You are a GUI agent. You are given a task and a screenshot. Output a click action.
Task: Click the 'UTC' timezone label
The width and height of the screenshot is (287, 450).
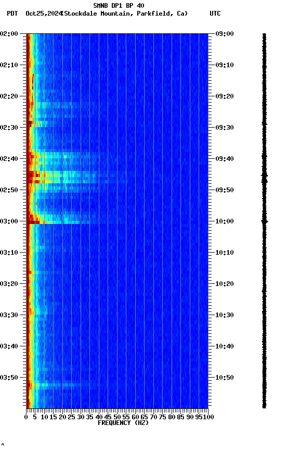click(215, 14)
